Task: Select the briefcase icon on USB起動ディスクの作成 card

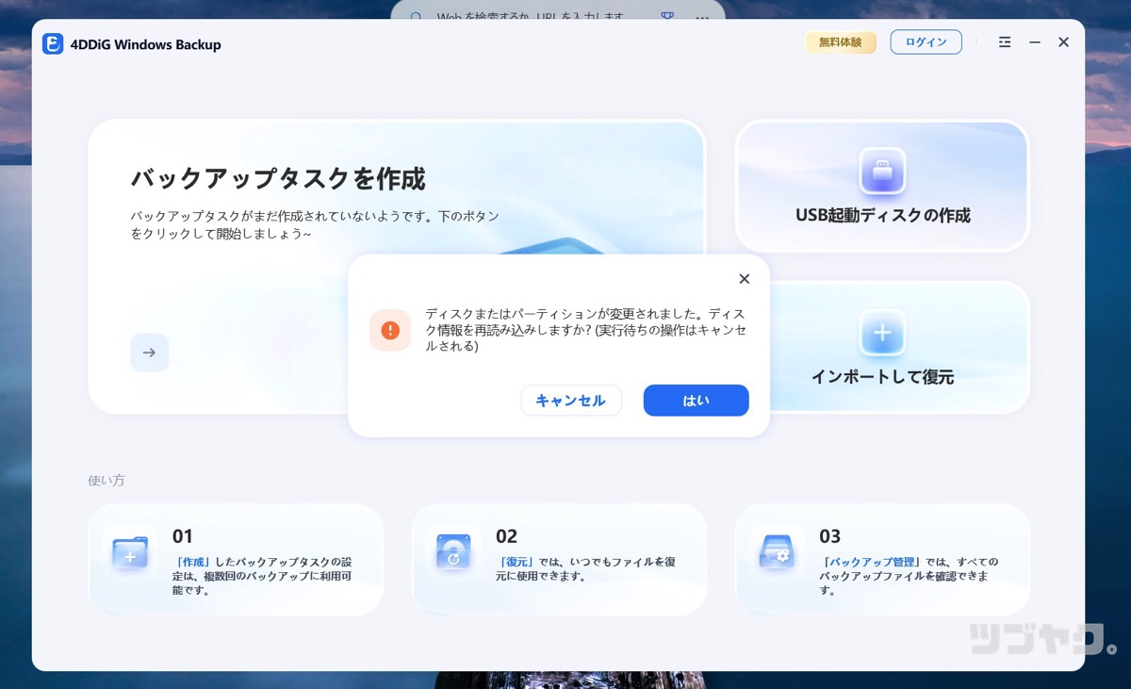Action: 881,171
